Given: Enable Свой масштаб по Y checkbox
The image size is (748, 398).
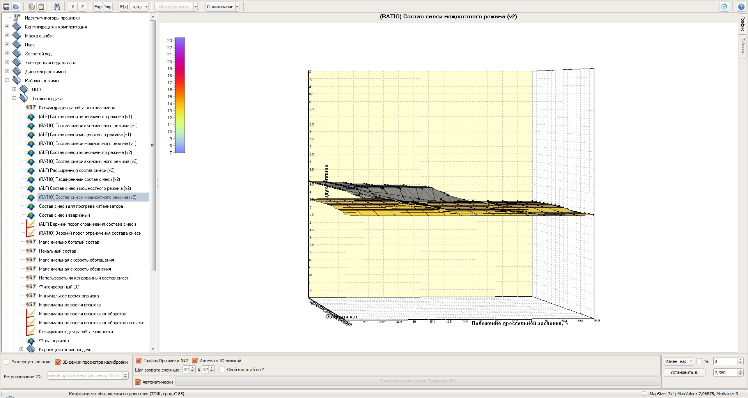Looking at the screenshot, I should click(x=222, y=370).
